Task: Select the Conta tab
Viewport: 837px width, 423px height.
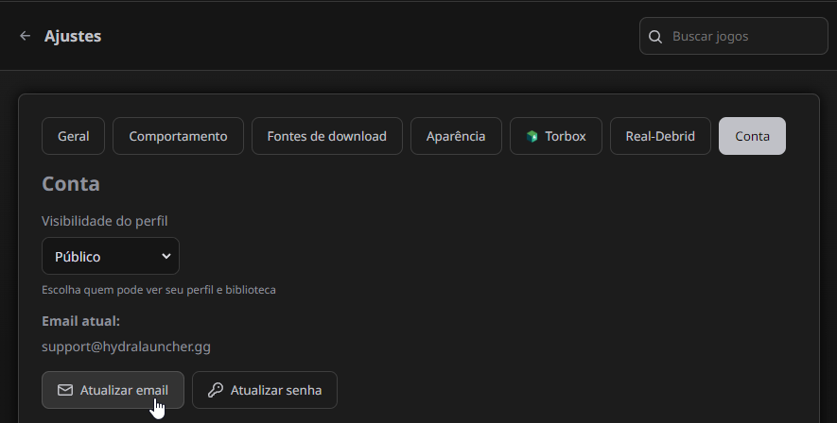Action: [752, 136]
